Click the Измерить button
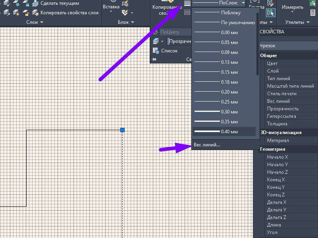 (x=293, y=7)
